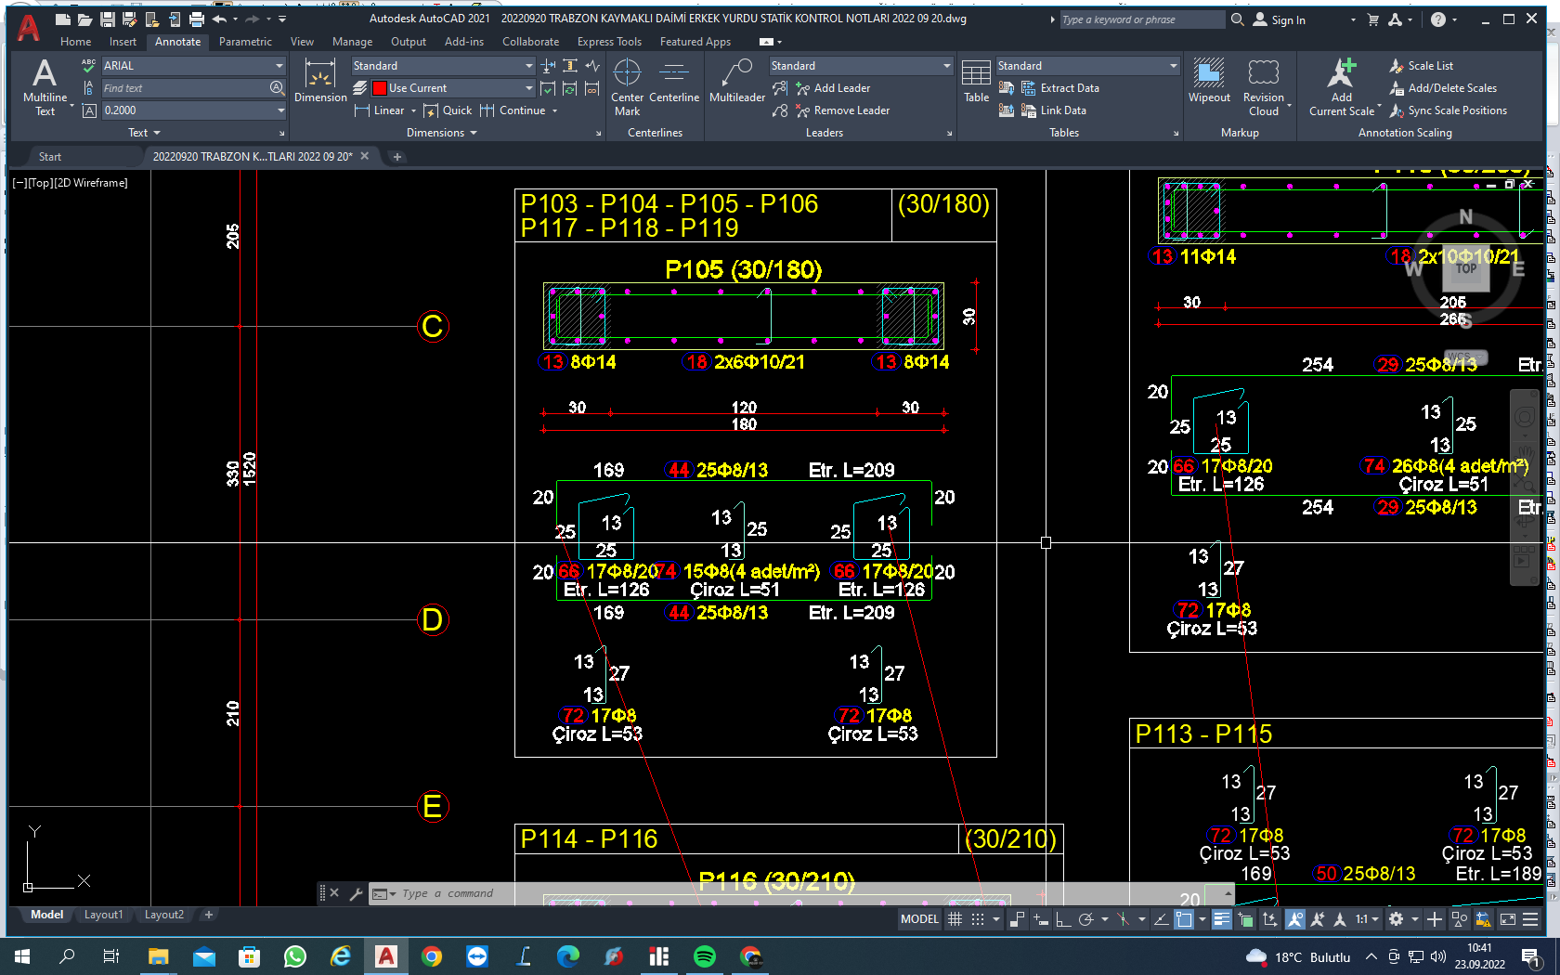Click the Plot printer icon

(196, 19)
